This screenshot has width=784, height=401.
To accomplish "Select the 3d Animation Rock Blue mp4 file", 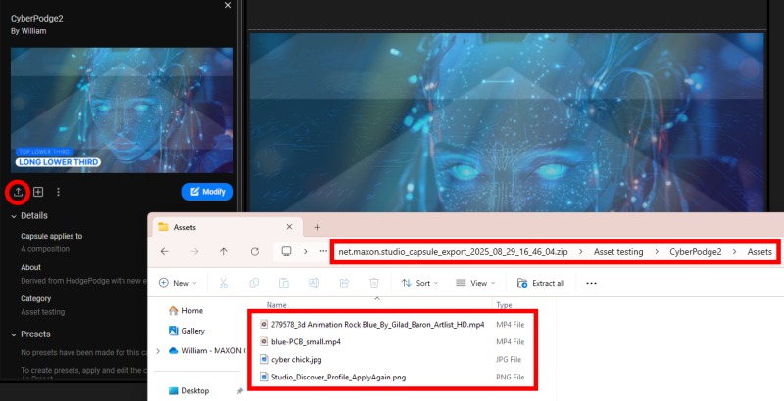I will [x=377, y=324].
